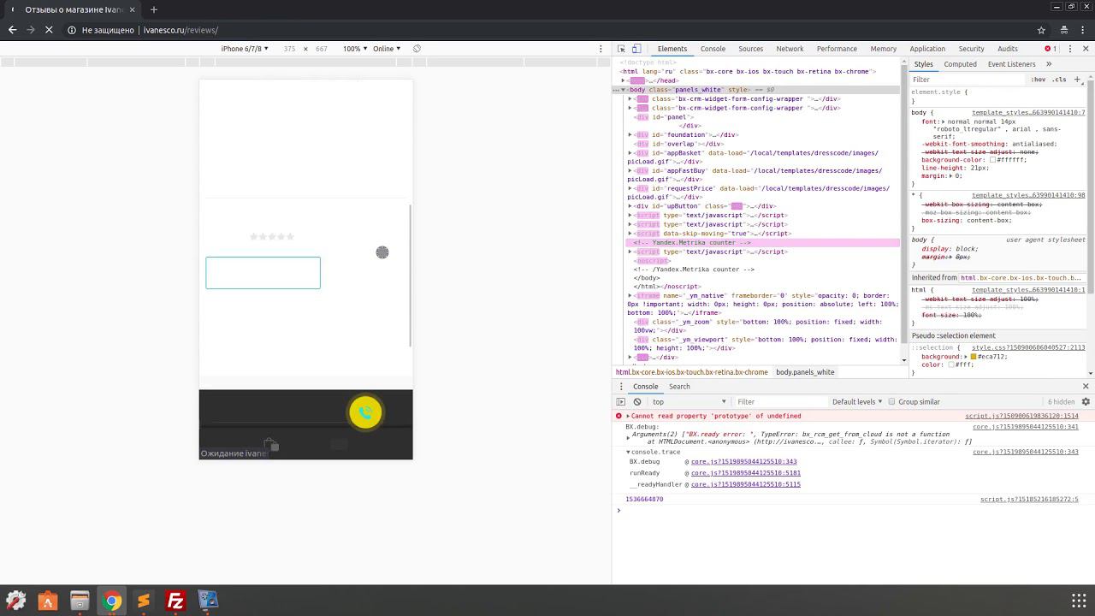Expand the 'Cannot read property' error
Viewport: 1095px width, 616px height.
click(x=628, y=416)
